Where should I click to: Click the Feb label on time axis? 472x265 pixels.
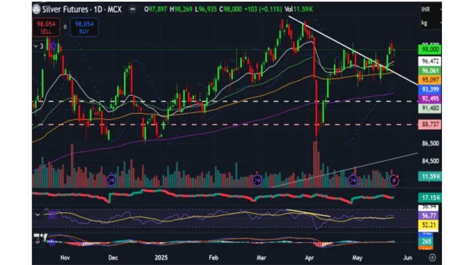[213, 257]
